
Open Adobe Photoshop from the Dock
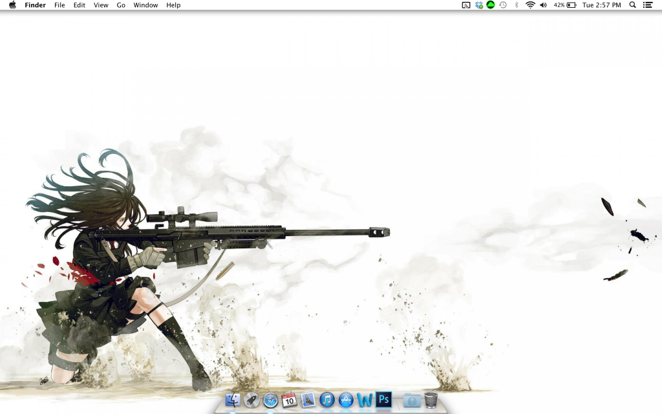[384, 400]
